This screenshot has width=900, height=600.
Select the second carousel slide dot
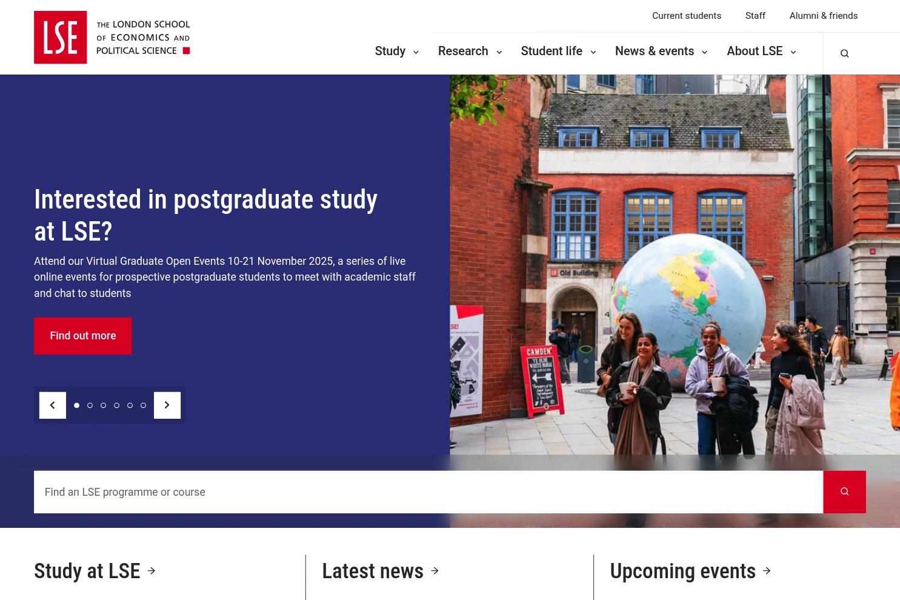[90, 405]
